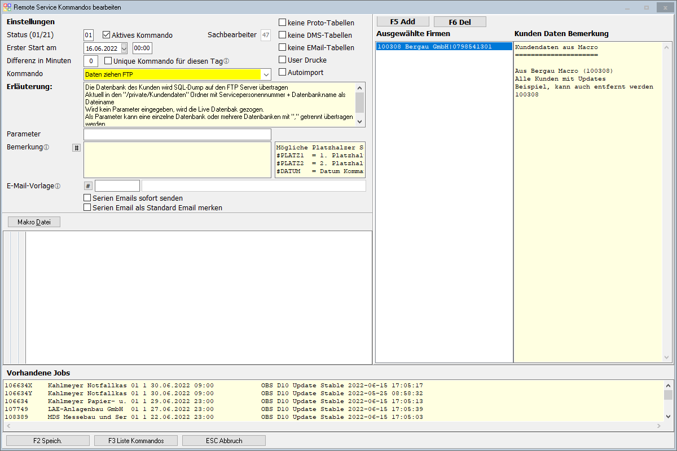Open F3 Liste Kommandos
The width and height of the screenshot is (677, 451).
(136, 440)
